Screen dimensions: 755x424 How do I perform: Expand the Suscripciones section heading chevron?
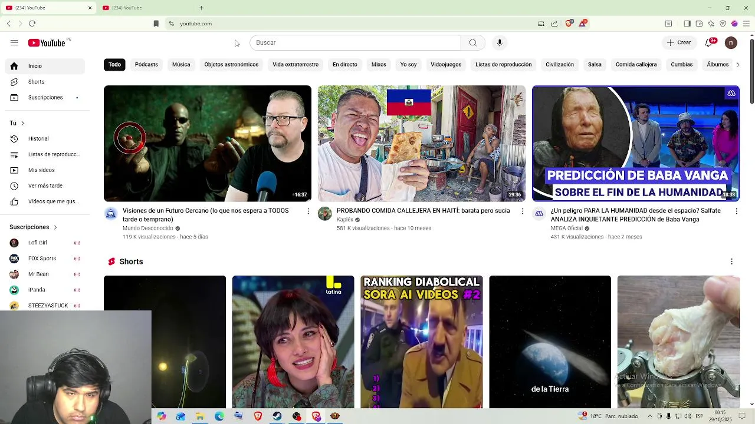pos(55,227)
